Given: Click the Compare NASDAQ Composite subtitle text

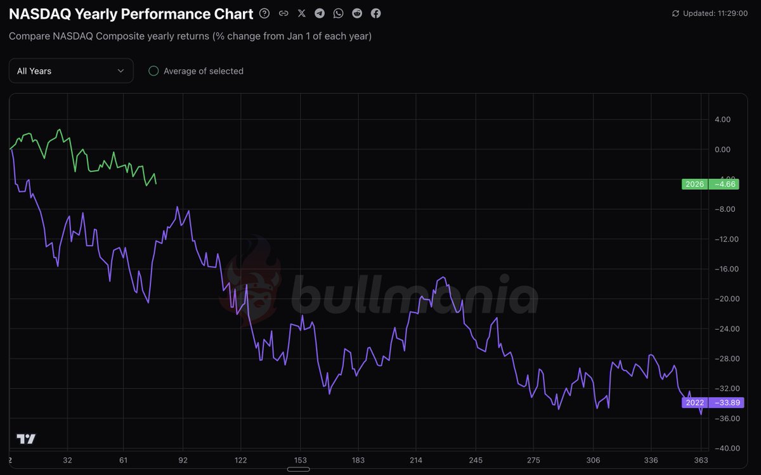Looking at the screenshot, I should coord(190,36).
